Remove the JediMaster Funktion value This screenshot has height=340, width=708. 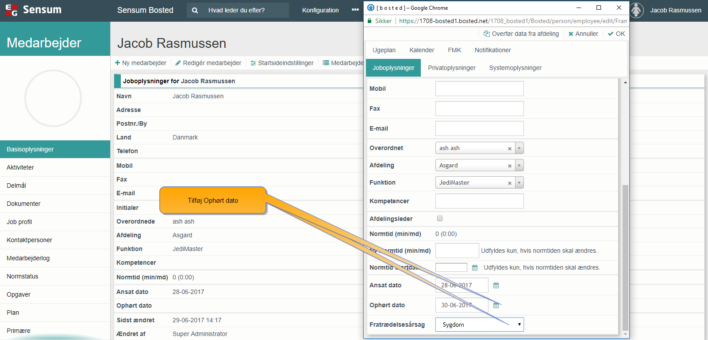coord(510,183)
